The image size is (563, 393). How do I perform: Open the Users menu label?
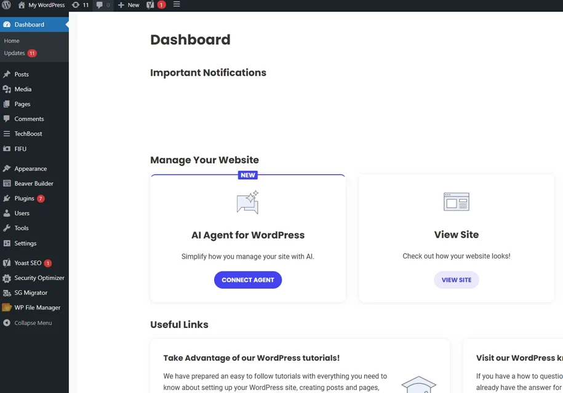point(22,213)
